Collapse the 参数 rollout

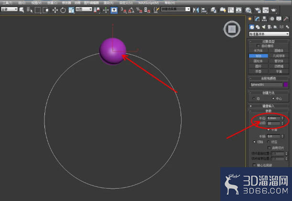point(269,111)
